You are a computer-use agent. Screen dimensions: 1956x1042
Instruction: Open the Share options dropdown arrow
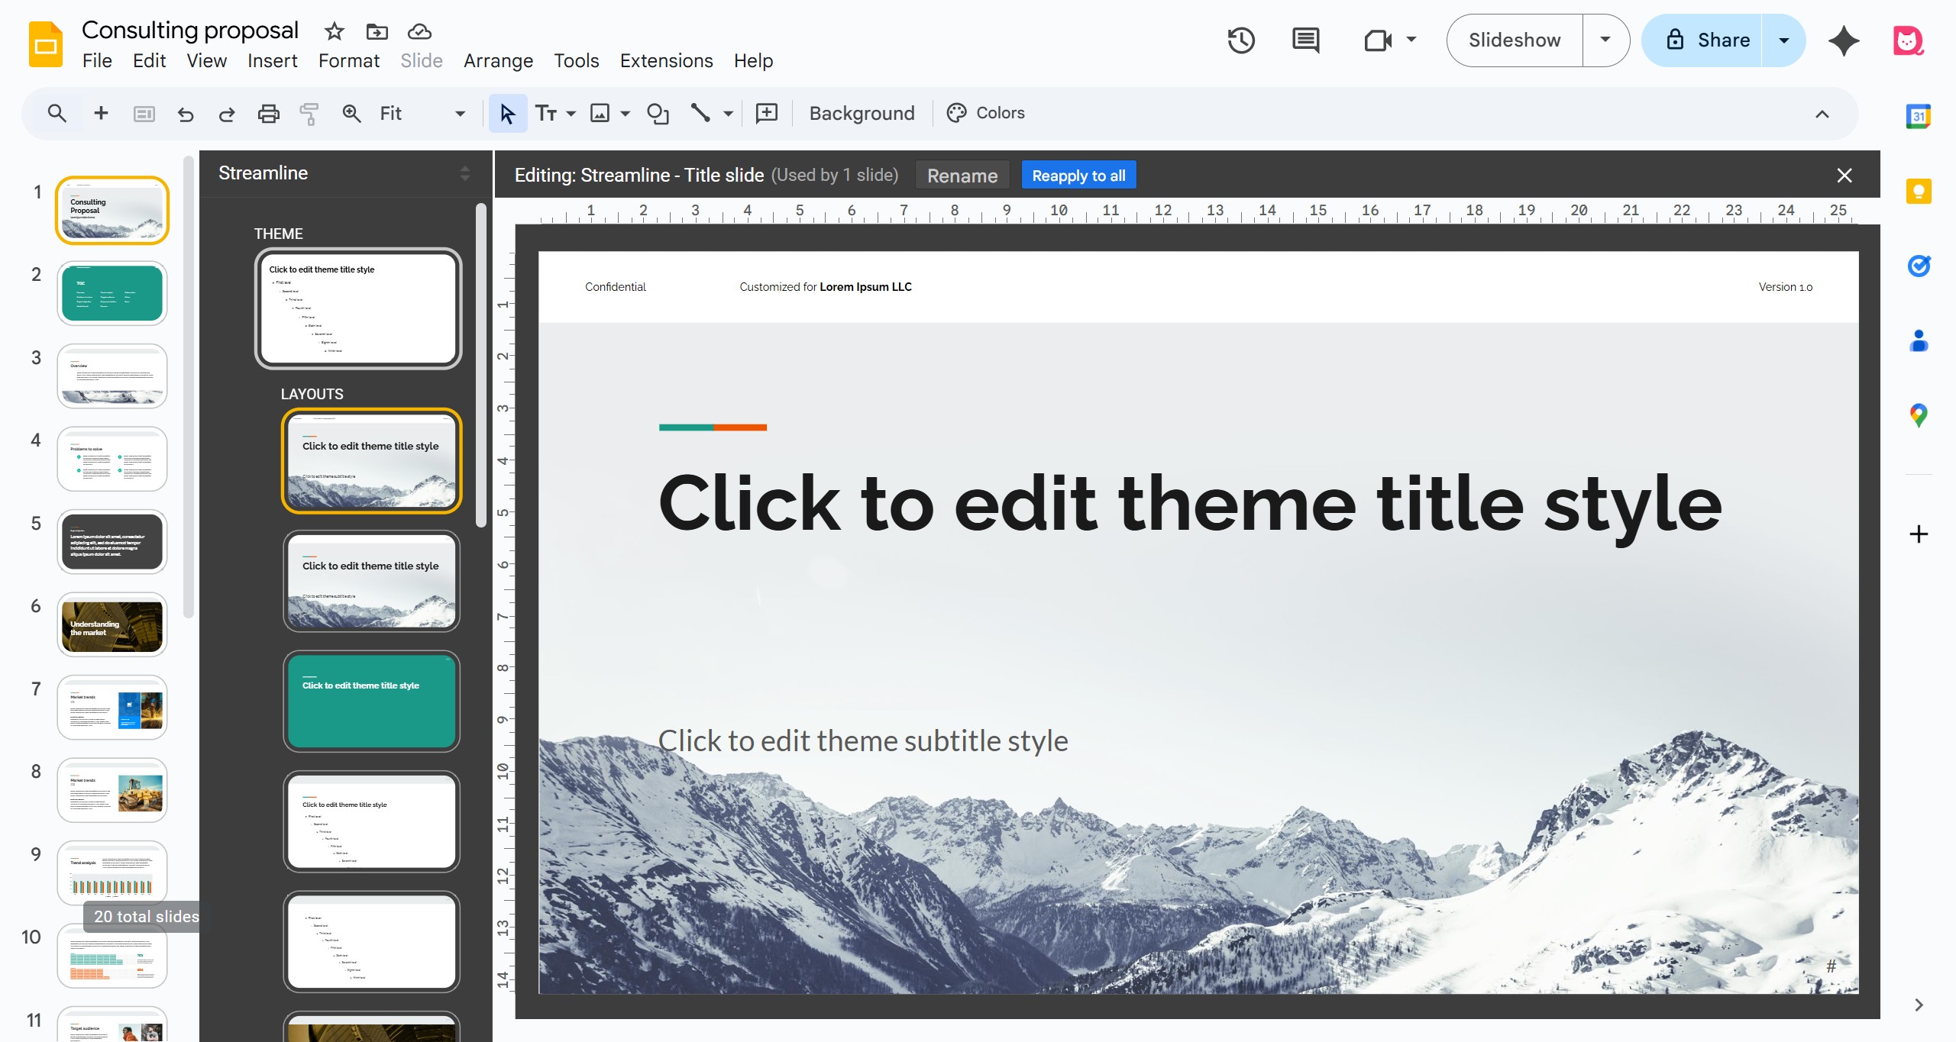1783,40
